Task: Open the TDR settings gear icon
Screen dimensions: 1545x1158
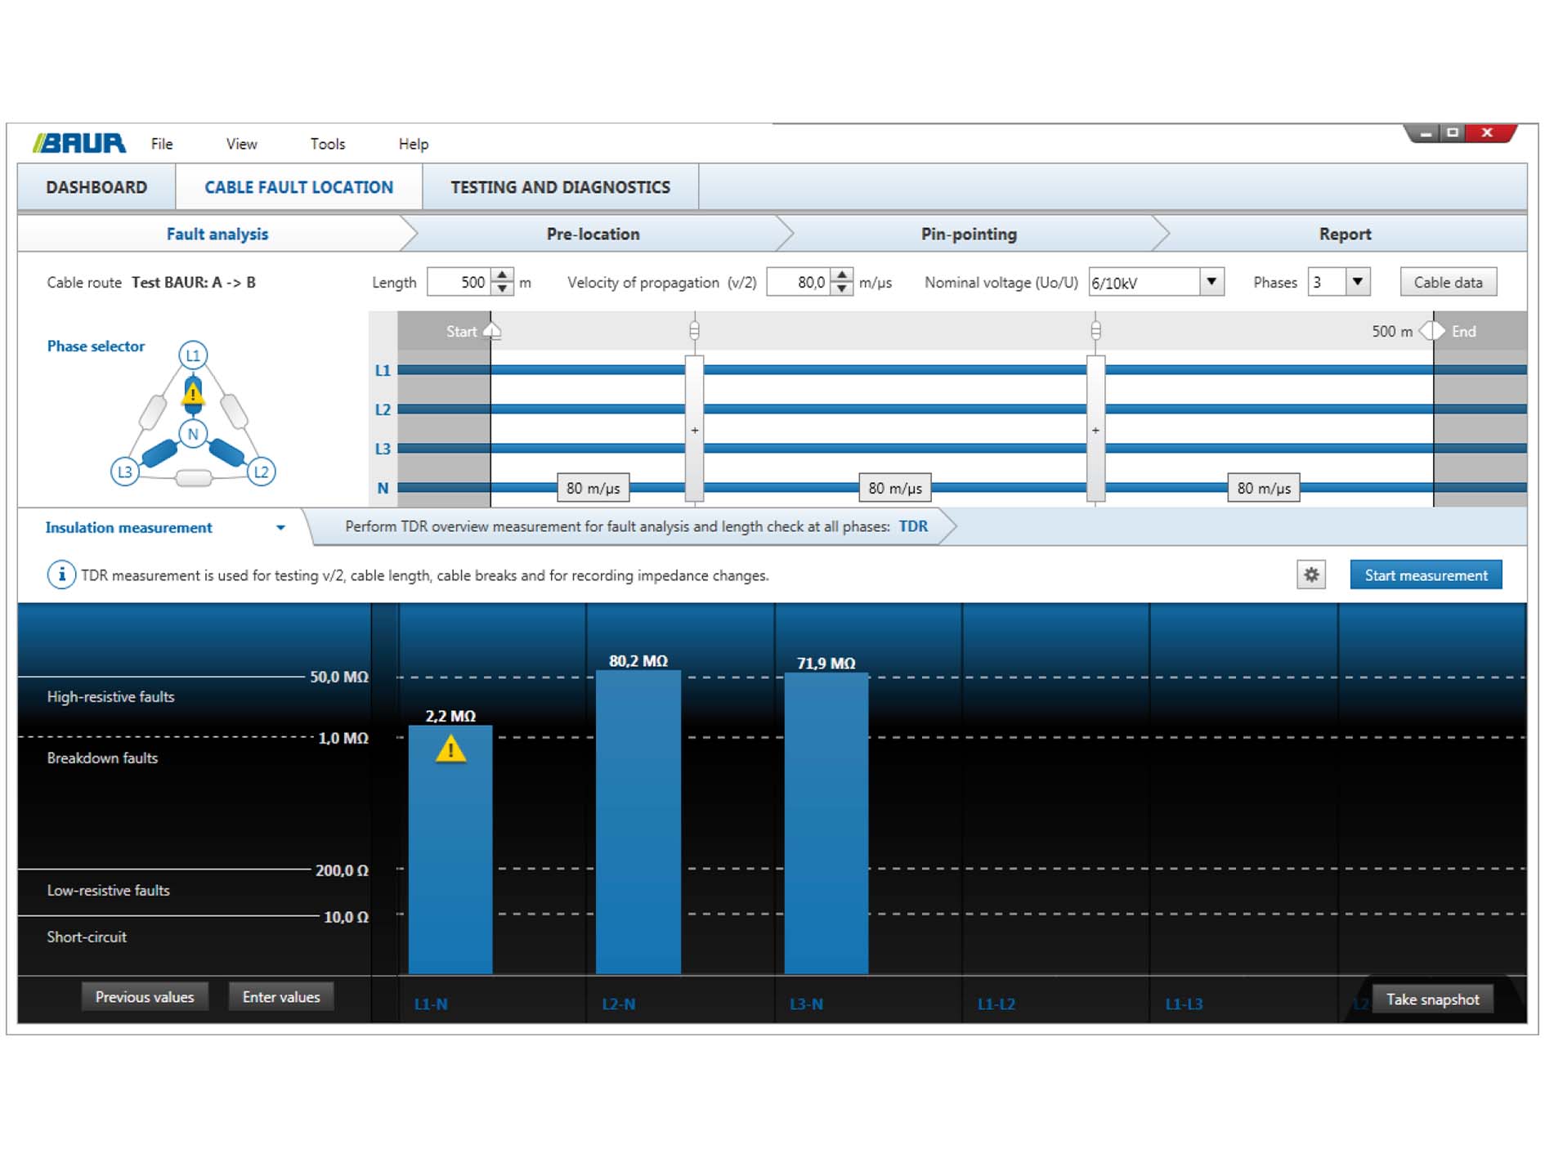Action: point(1312,575)
